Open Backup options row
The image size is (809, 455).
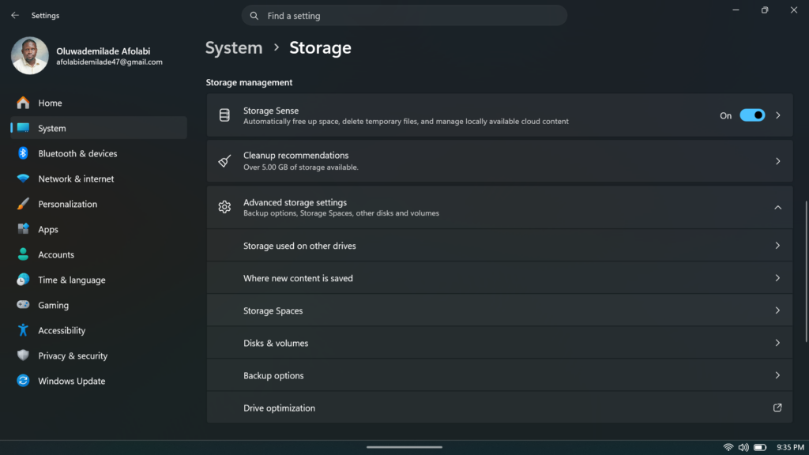pos(499,375)
